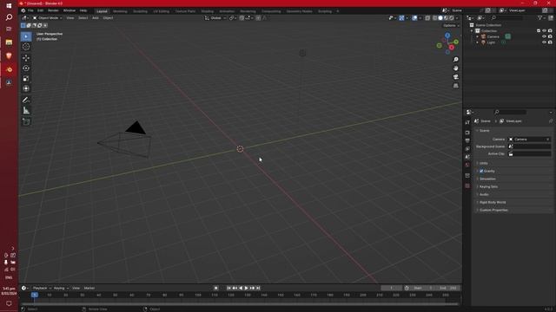Toggle viewport overlays button
556x312 pixels.
(x=414, y=18)
